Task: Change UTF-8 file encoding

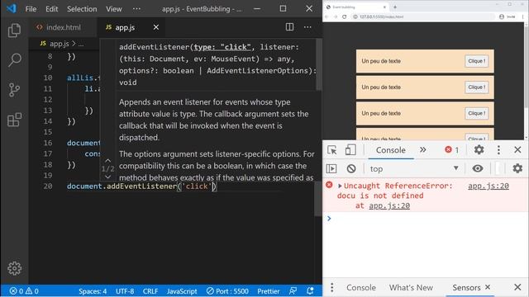Action: pyautogui.click(x=125, y=291)
